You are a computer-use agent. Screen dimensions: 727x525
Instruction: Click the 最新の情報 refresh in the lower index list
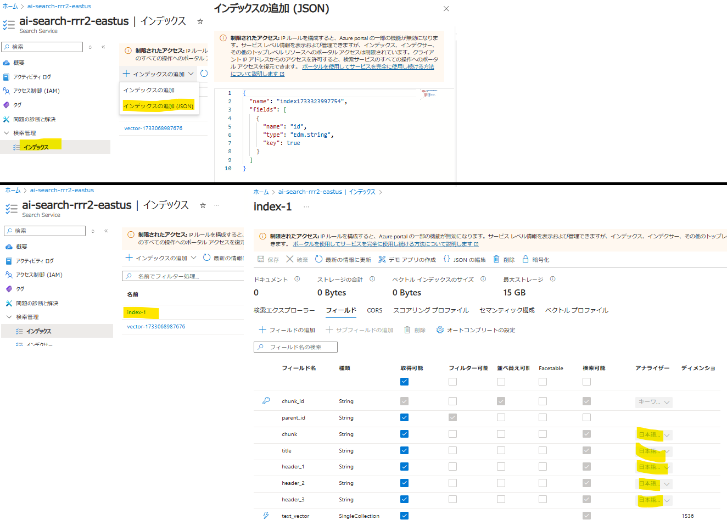[223, 258]
